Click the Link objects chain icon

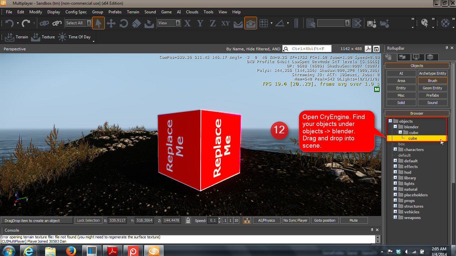pyautogui.click(x=44, y=23)
